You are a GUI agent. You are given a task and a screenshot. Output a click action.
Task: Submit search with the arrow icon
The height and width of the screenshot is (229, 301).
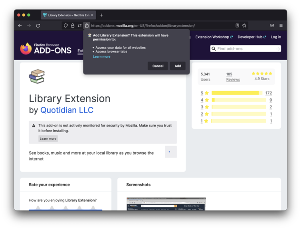click(x=278, y=49)
